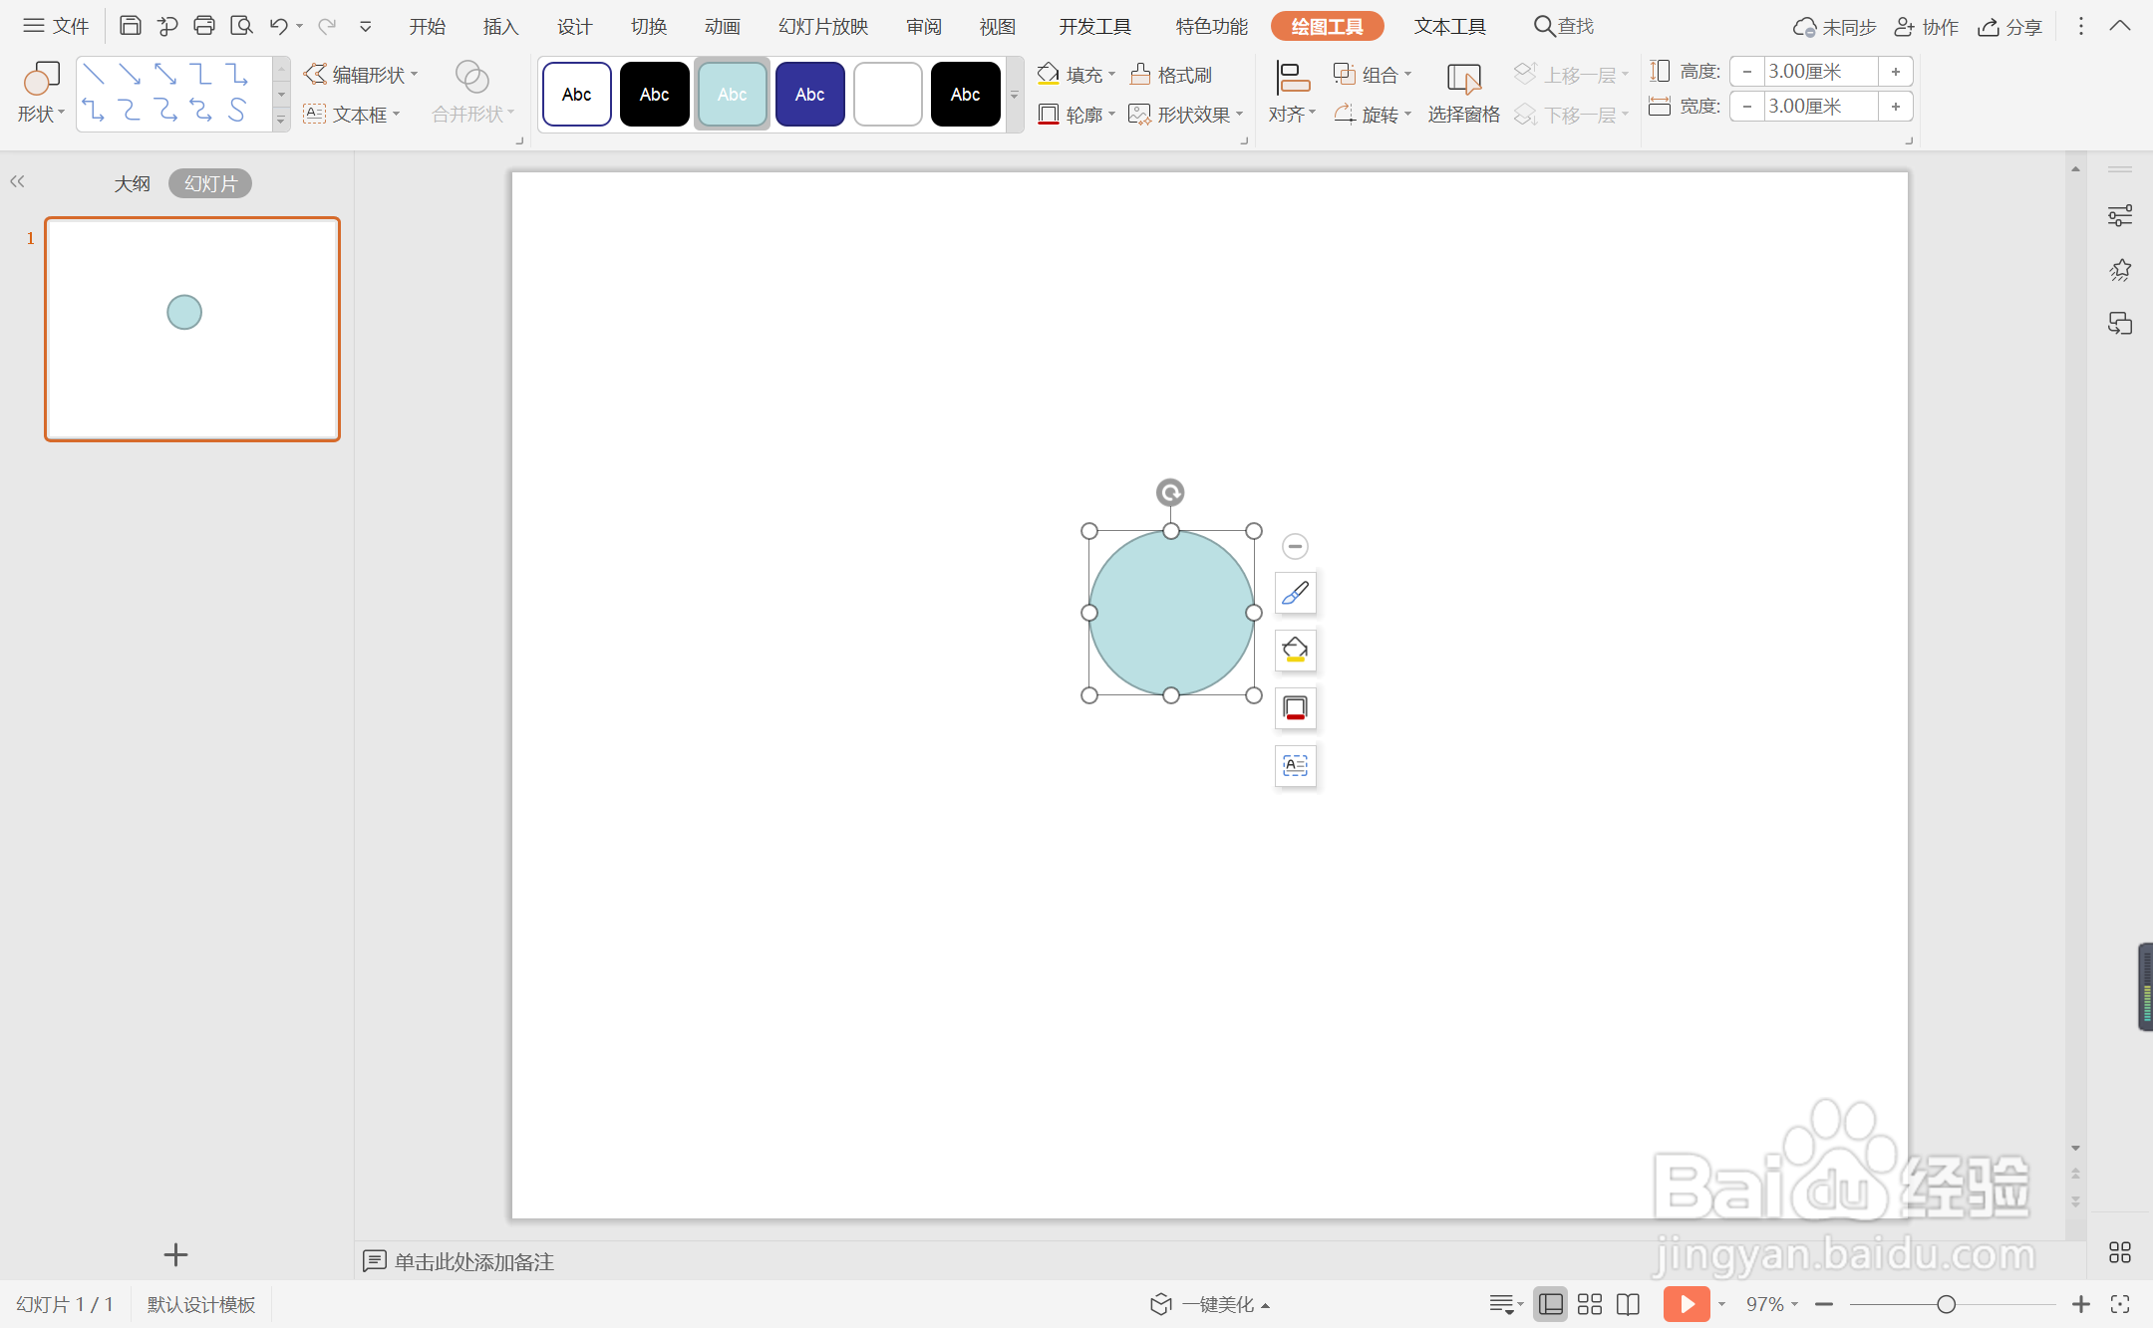Adjust the zoom slider handle
The height and width of the screenshot is (1328, 2153).
(x=1946, y=1304)
